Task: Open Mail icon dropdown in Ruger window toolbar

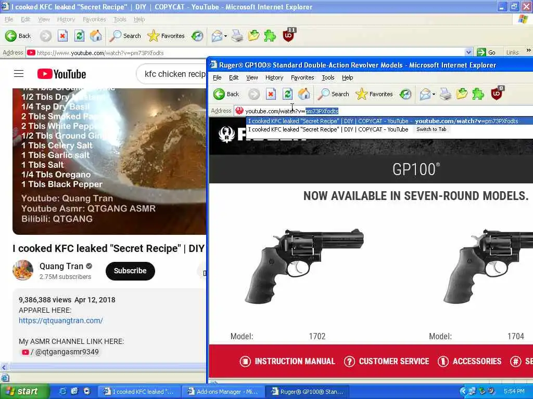Action: point(434,95)
